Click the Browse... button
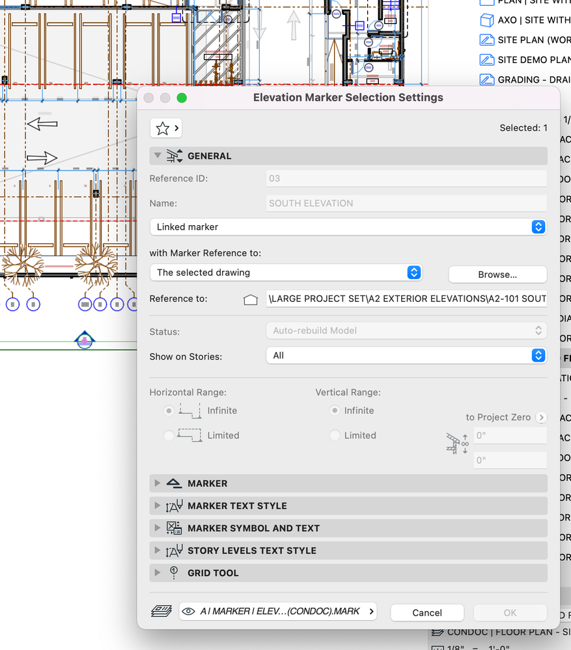Viewport: 571px width, 650px height. (x=497, y=275)
